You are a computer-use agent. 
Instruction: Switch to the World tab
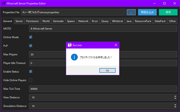46,21
